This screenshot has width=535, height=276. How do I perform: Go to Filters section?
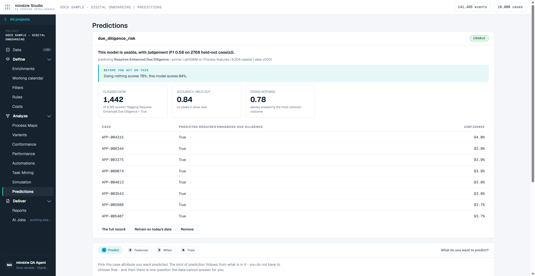click(18, 88)
